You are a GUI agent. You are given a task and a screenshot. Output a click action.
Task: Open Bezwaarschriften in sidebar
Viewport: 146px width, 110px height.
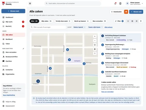pos(13,57)
